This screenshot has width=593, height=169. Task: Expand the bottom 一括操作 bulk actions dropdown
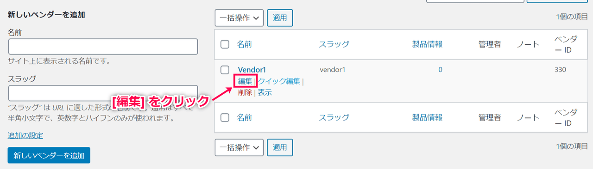239,147
